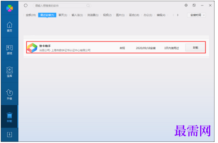Click the 卸载 button for 协卡助手
This screenshot has height=143, width=218.
tap(195, 48)
